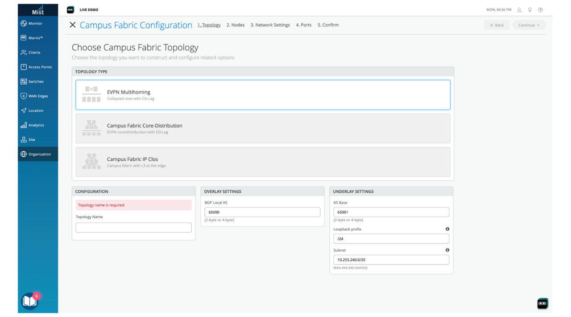Viewport: 571px width, 317px height.
Task: Open the Help question mark icon
Action: (540, 9)
